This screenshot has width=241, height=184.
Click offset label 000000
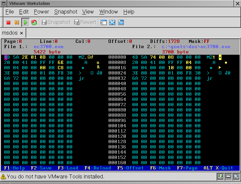117,57
